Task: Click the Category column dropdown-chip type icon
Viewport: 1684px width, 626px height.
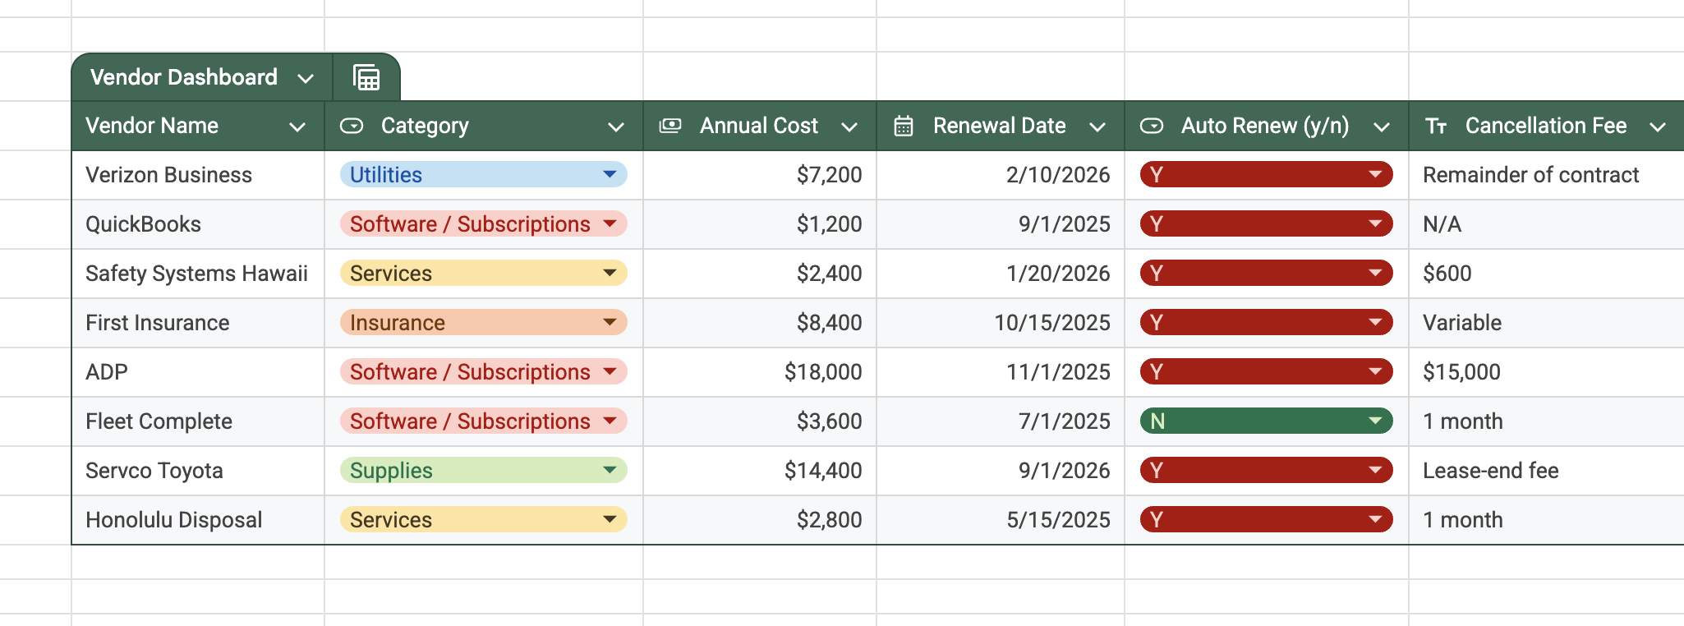Action: [x=352, y=126]
